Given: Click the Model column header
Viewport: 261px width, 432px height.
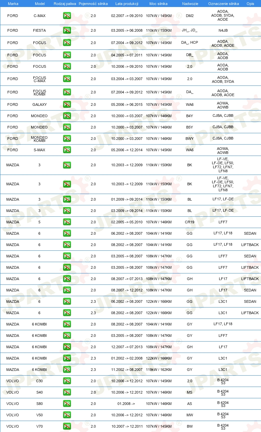Looking at the screenshot, I should click(x=40, y=3).
